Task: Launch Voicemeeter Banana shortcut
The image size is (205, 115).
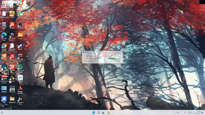Action: click(4, 79)
